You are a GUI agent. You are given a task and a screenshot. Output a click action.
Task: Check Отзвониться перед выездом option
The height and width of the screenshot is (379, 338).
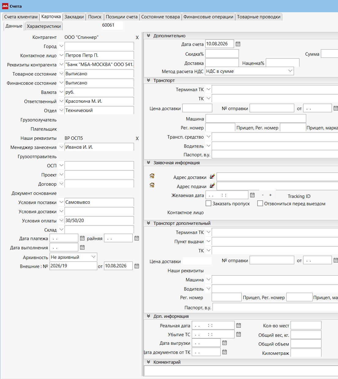point(260,203)
